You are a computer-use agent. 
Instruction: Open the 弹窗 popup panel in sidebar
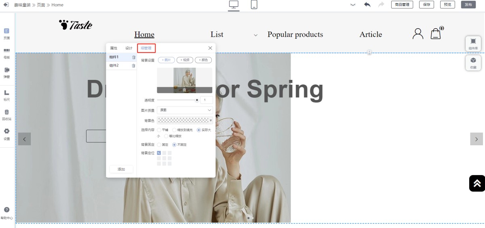pos(6,72)
